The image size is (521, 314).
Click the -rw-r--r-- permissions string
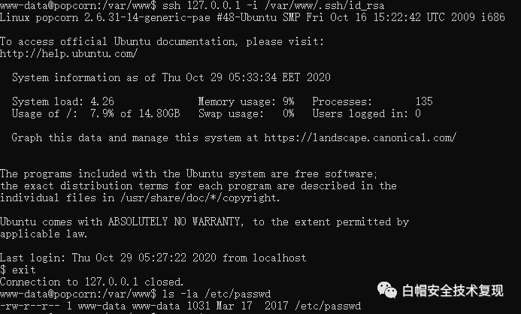[x=30, y=306]
